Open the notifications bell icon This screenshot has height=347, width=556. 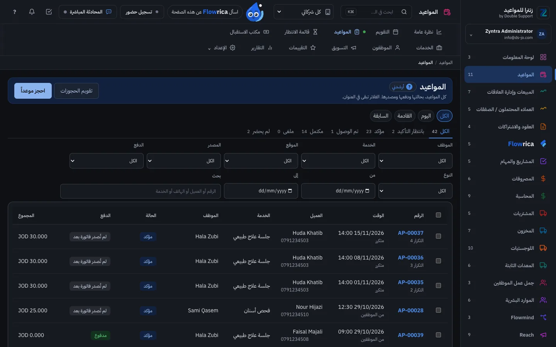pyautogui.click(x=32, y=12)
